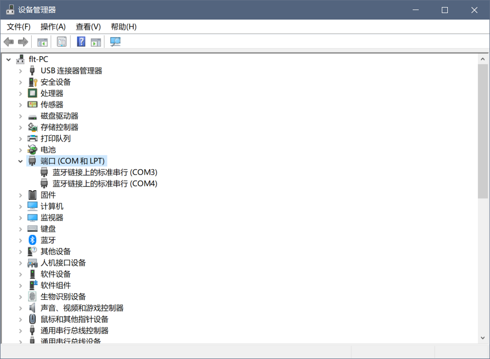The height and width of the screenshot is (359, 490).
Task: Select the 存储控制器 label
Action: tap(59, 127)
